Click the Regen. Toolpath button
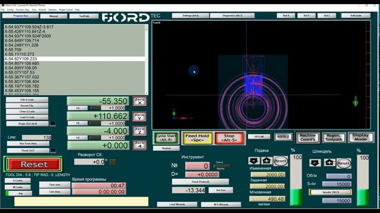This screenshot has height=213, width=380. pyautogui.click(x=334, y=137)
